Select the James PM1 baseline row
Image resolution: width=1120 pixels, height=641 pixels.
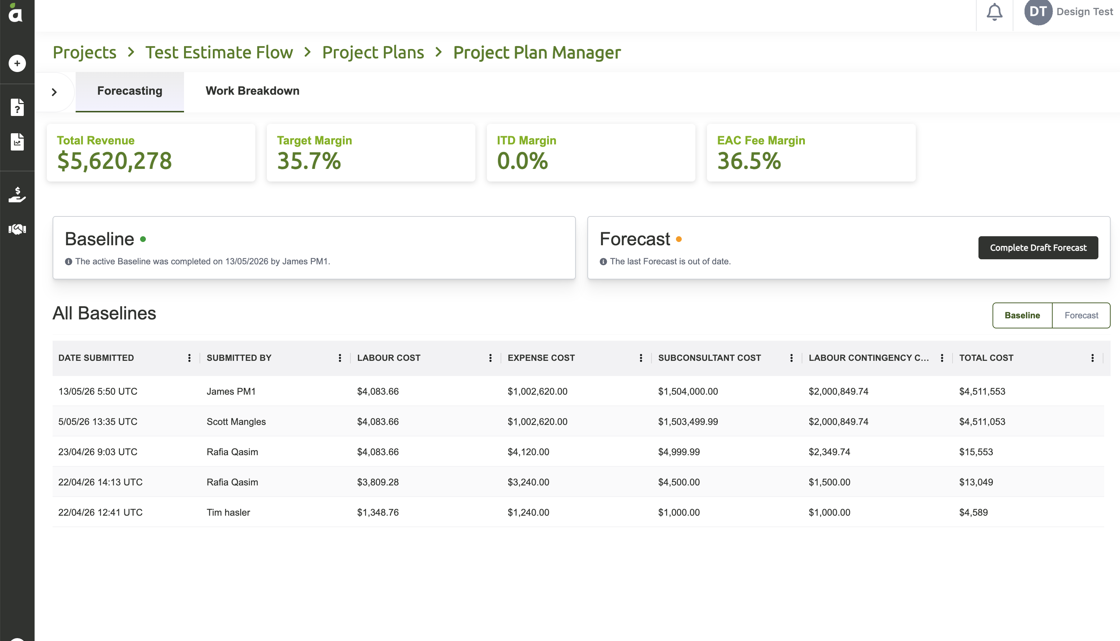coord(578,391)
